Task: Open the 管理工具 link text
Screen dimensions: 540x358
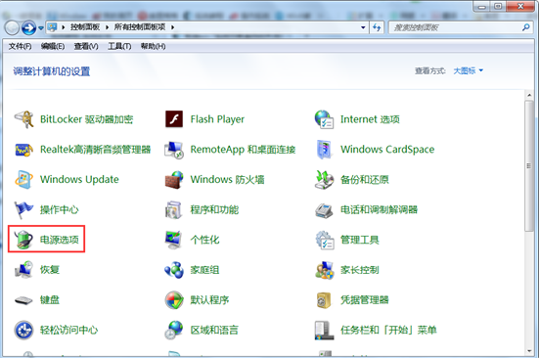Action: (x=360, y=240)
